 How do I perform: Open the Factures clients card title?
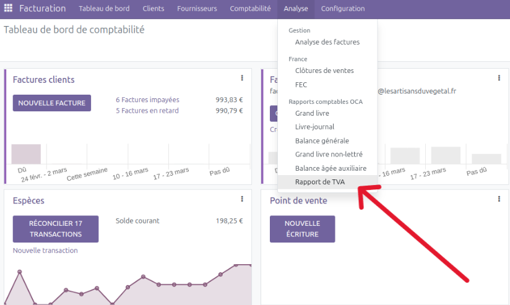pyautogui.click(x=43, y=80)
